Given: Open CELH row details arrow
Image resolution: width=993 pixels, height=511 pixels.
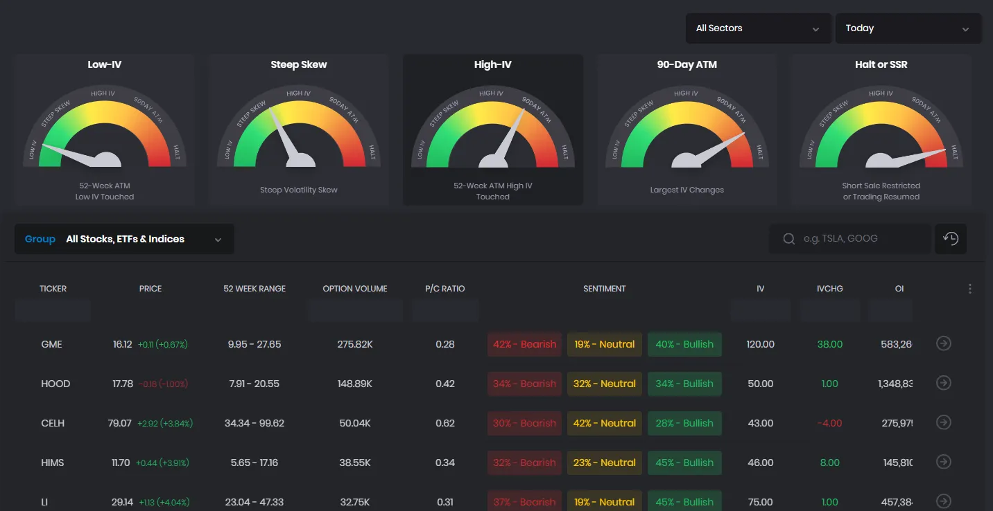Looking at the screenshot, I should pos(943,422).
